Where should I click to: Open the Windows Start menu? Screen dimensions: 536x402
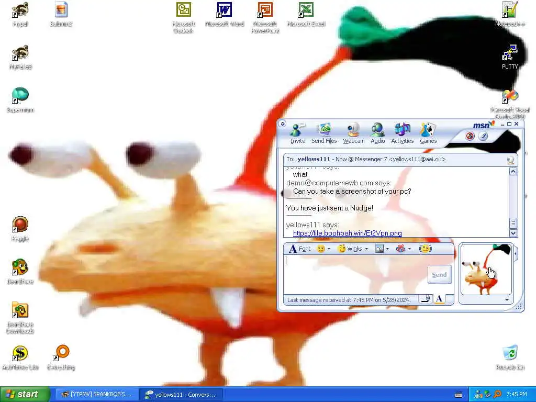[x=25, y=394]
